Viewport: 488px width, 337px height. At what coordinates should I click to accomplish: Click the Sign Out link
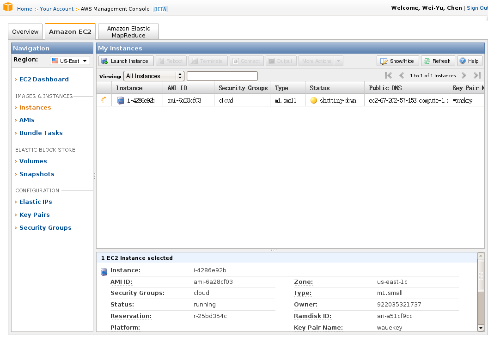[477, 8]
